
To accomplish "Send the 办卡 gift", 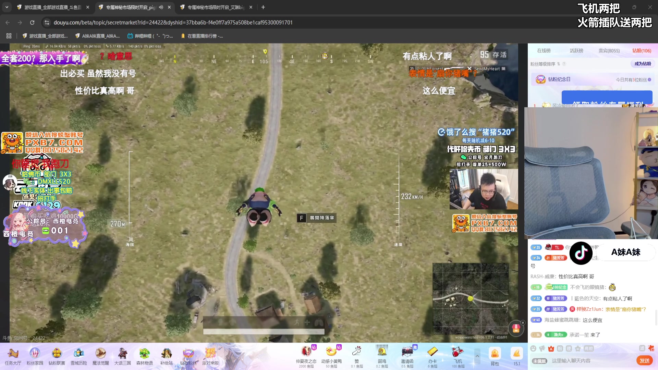I will [432, 356].
